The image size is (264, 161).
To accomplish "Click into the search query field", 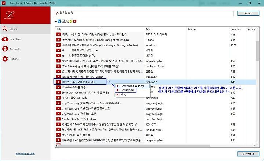I will 144,13.
